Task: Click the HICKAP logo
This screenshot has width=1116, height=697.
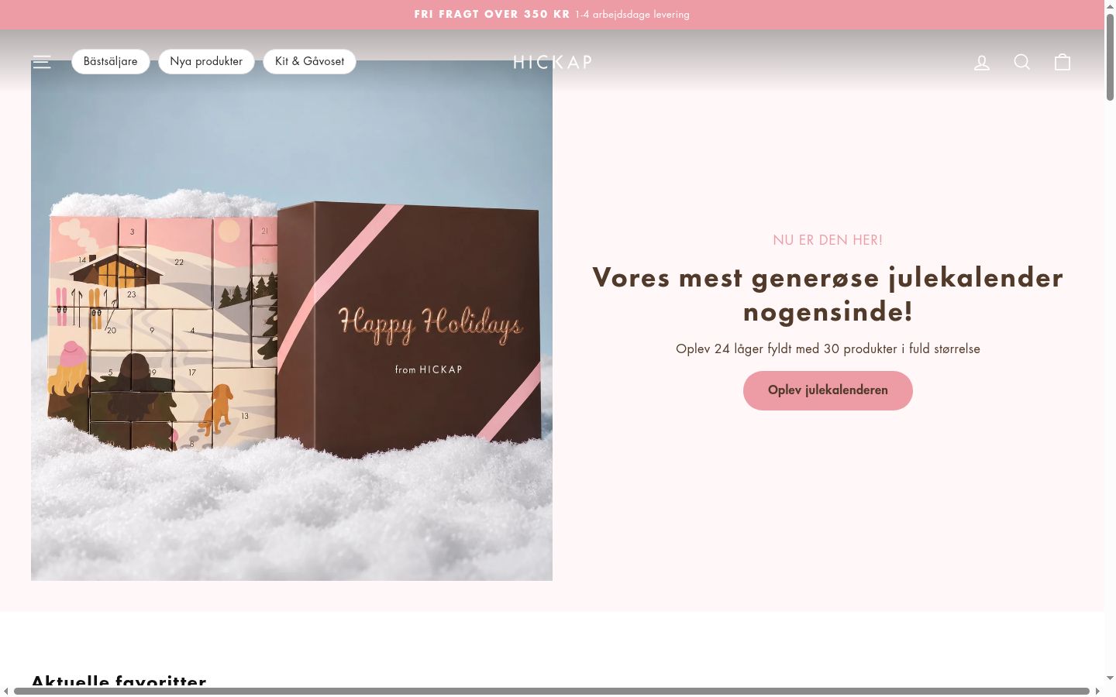Action: pyautogui.click(x=553, y=62)
